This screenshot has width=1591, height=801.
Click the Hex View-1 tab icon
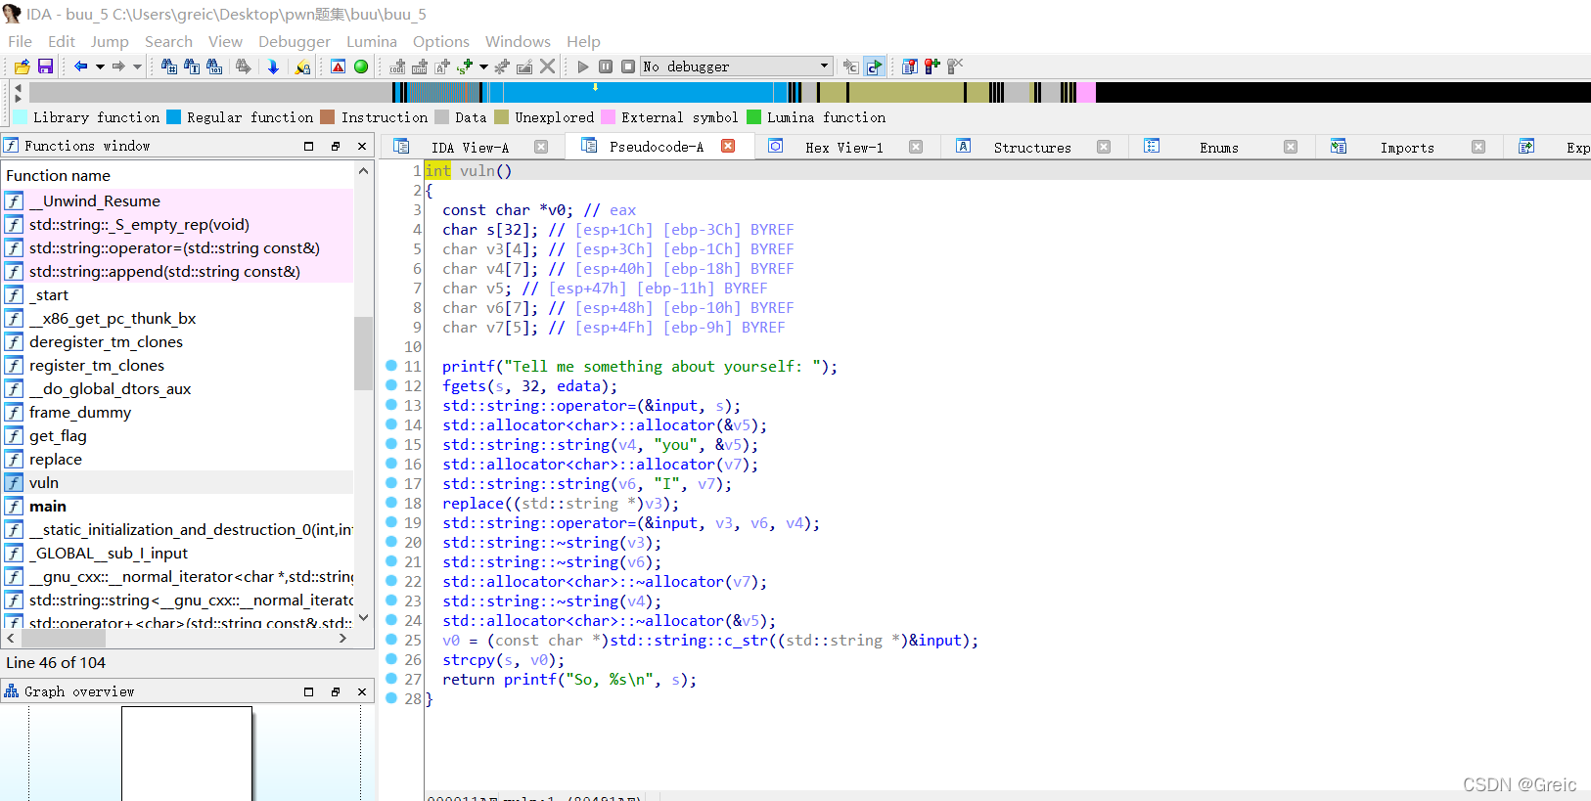click(x=776, y=146)
